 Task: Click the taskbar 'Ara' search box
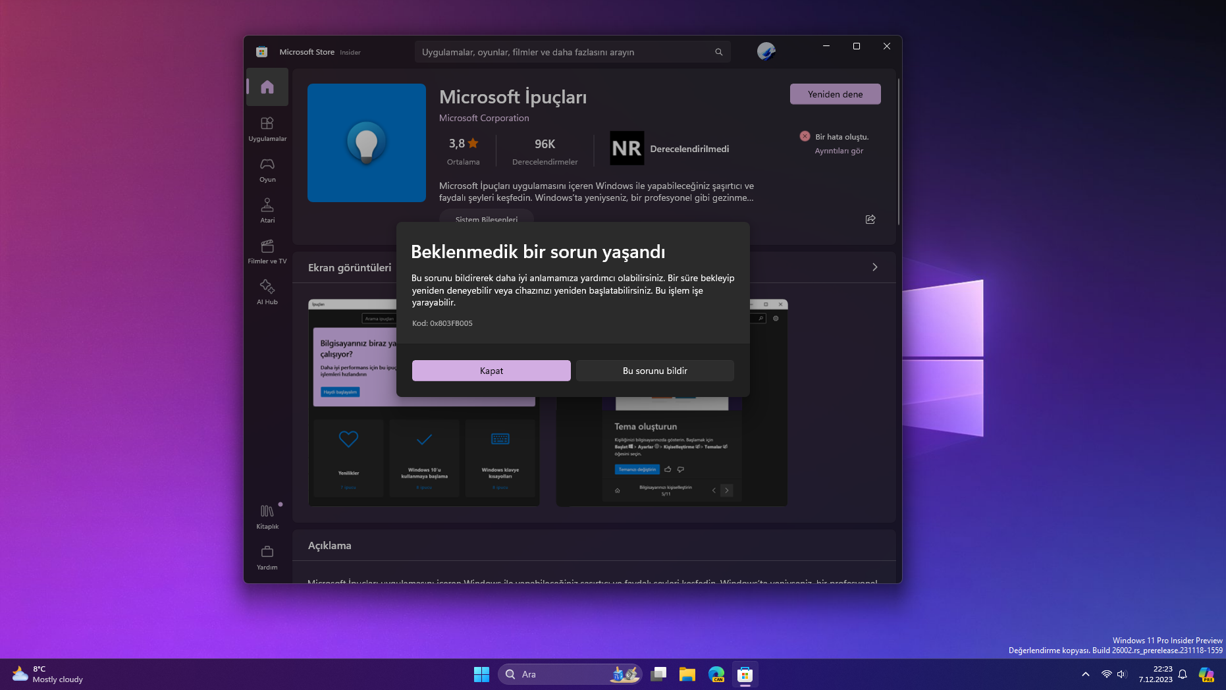(x=570, y=674)
